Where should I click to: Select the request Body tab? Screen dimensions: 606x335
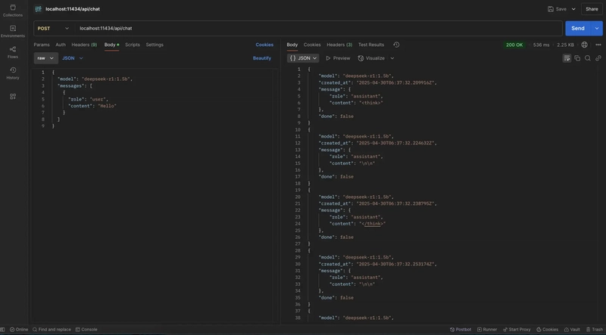[111, 45]
